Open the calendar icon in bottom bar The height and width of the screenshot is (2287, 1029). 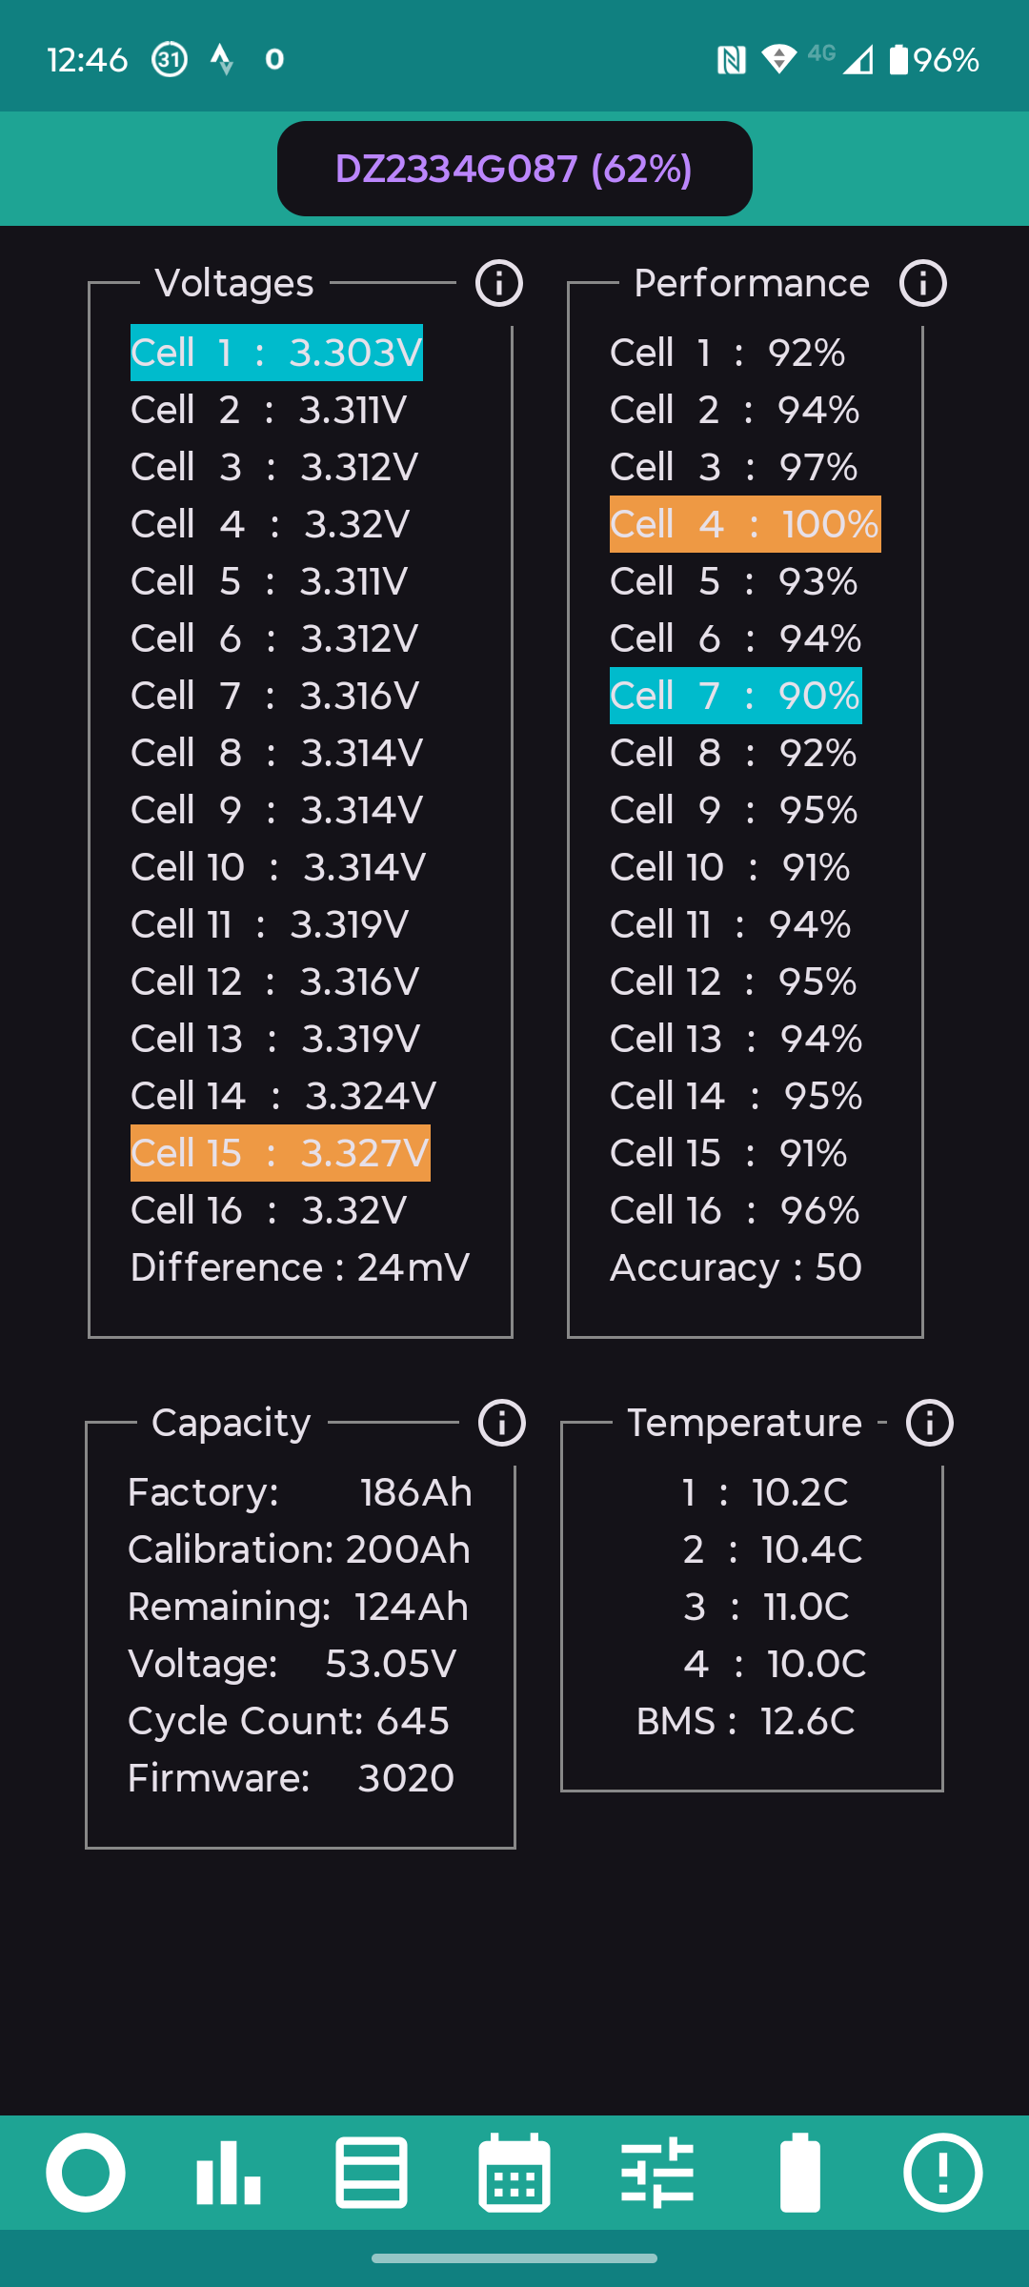514,2173
